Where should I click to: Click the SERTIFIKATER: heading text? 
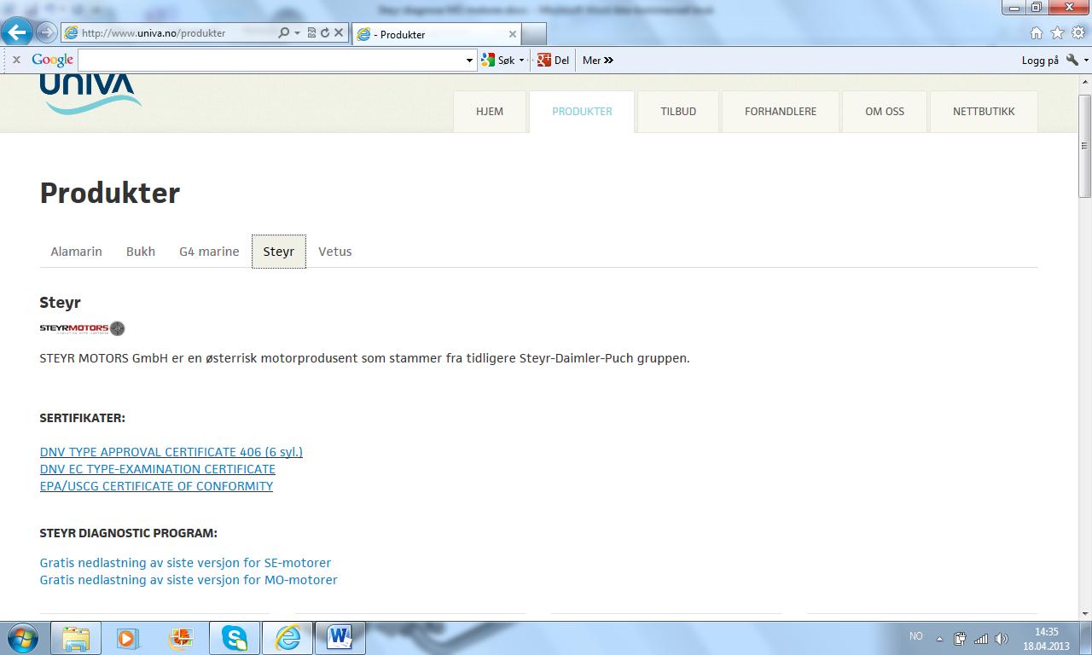(x=82, y=418)
